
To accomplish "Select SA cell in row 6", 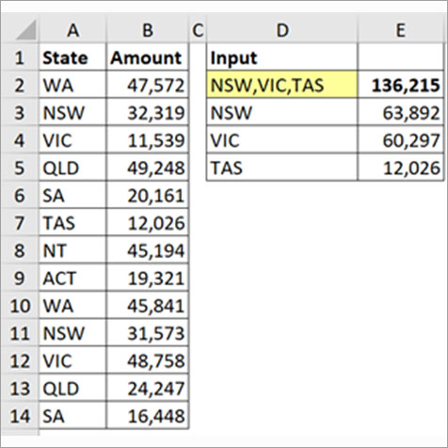I will tap(72, 196).
